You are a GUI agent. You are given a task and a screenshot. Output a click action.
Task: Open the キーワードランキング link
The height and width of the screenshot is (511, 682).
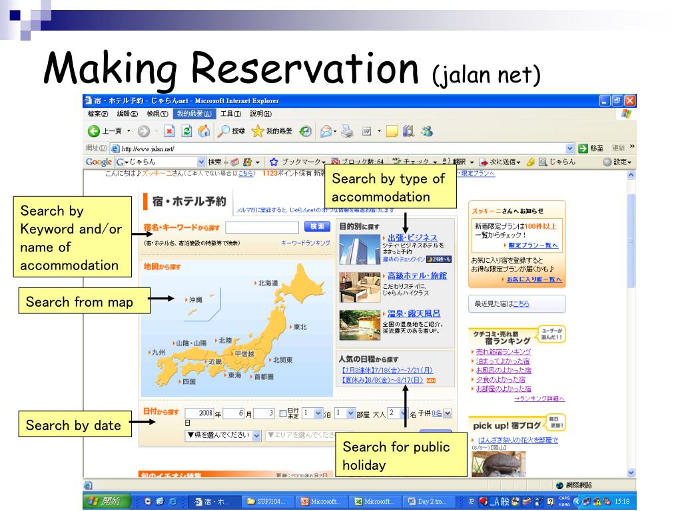coord(305,243)
